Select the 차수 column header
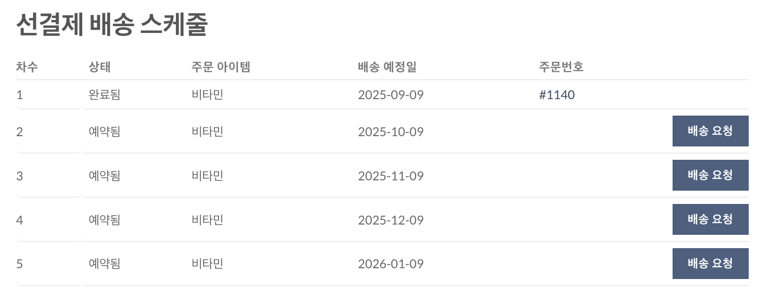This screenshot has height=298, width=760. (x=27, y=67)
